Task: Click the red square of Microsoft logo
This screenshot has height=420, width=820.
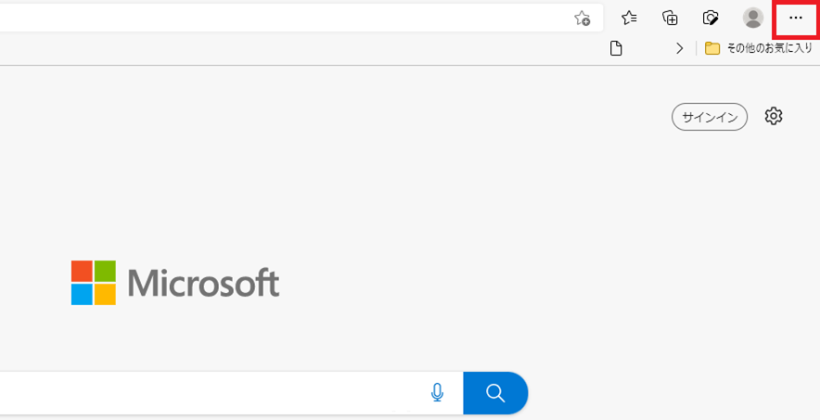Action: click(x=83, y=271)
